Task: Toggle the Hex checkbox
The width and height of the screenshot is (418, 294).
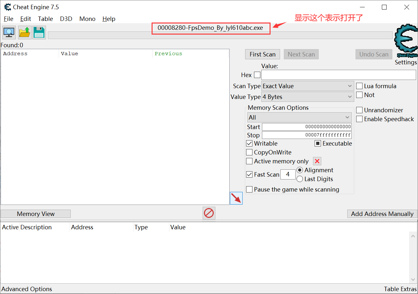Action: [257, 75]
